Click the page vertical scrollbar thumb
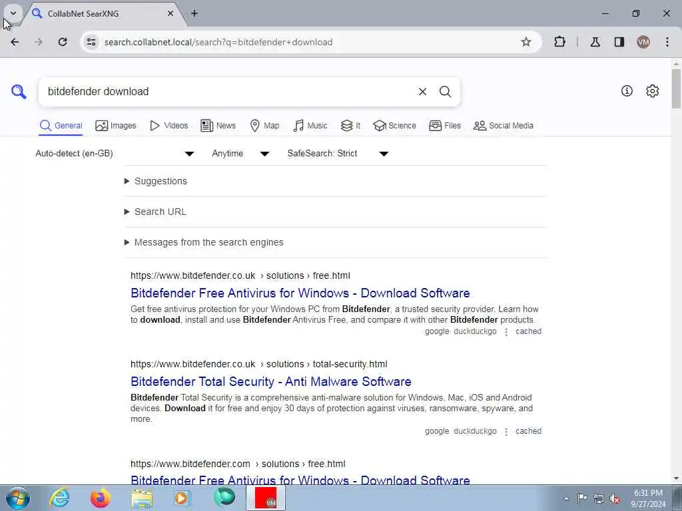Viewport: 682px width, 511px height. 676,88
